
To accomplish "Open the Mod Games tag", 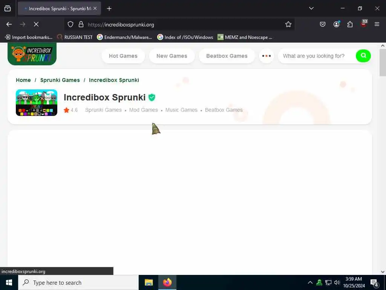I will pos(144,110).
